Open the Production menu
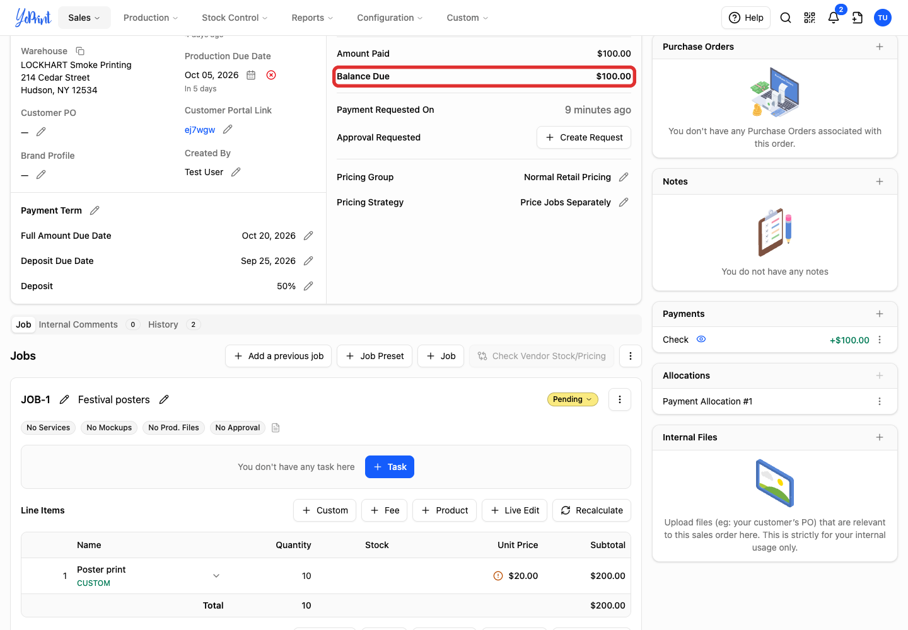The height and width of the screenshot is (630, 908). click(151, 18)
